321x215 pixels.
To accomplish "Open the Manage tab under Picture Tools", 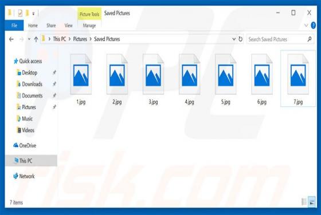I will (x=89, y=26).
